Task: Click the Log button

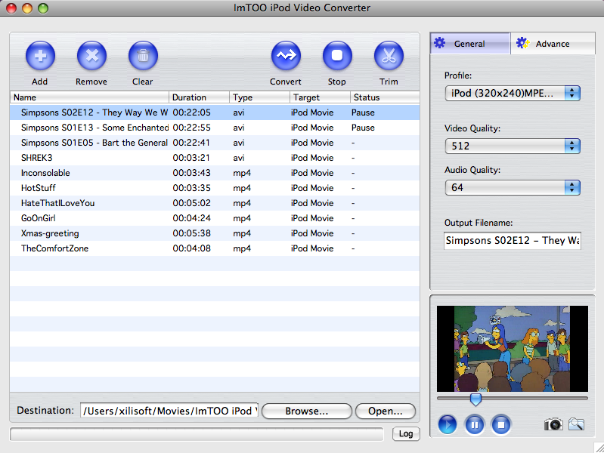Action: pyautogui.click(x=406, y=433)
